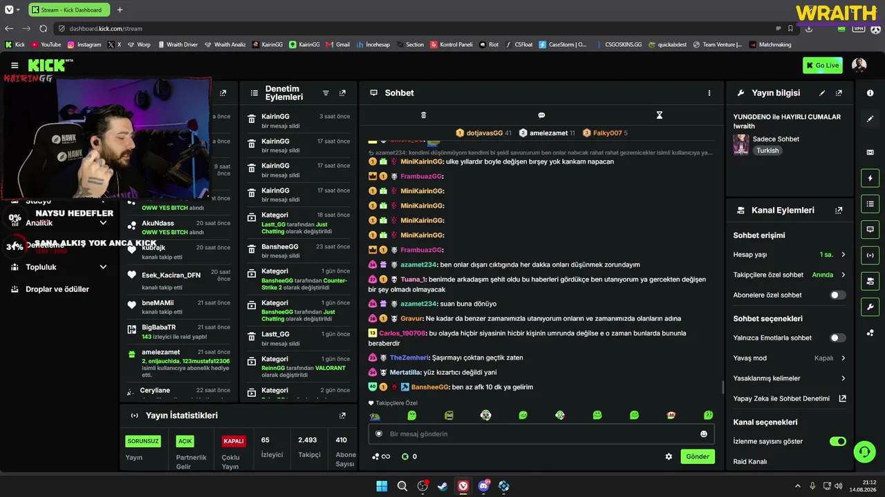Image resolution: width=885 pixels, height=497 pixels.
Task: Open the Yapay Zeka ile Sohbet Denetimi link
Action: (790, 399)
